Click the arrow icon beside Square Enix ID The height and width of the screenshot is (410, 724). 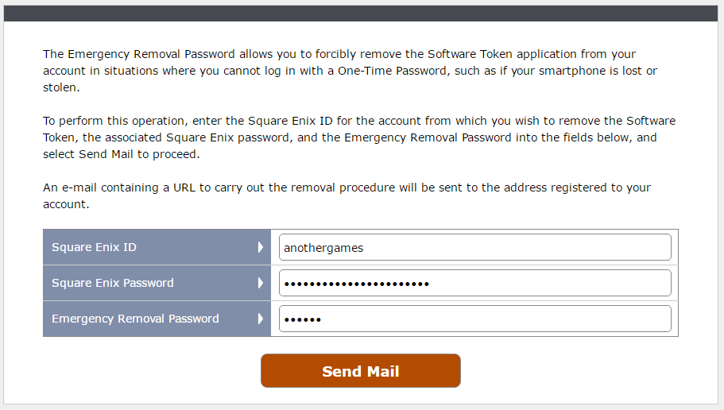(x=260, y=247)
